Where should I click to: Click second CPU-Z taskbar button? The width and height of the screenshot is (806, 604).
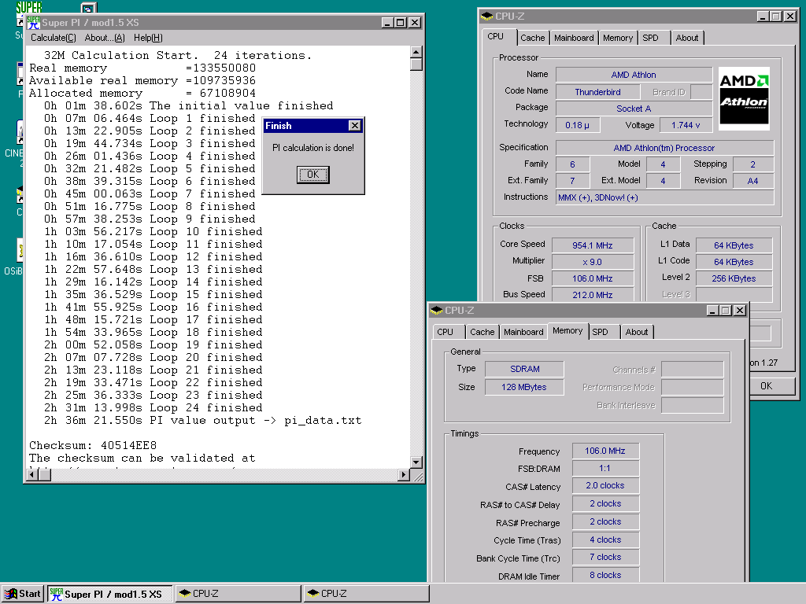366,594
